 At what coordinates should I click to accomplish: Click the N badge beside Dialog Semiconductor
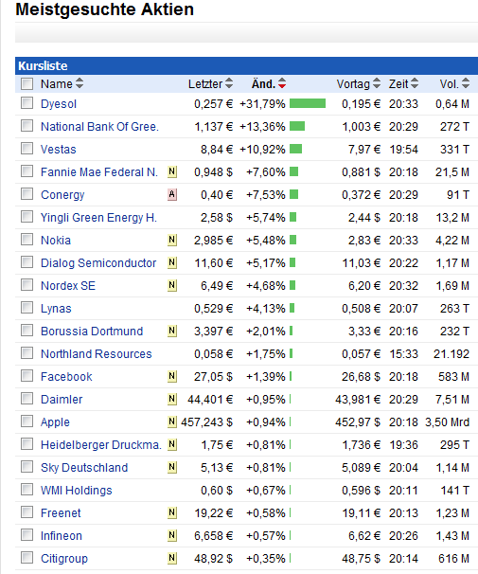point(172,262)
